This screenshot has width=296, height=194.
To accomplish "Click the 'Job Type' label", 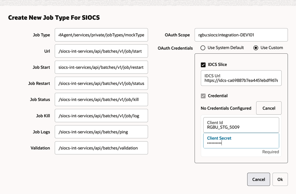I will click(x=41, y=35).
